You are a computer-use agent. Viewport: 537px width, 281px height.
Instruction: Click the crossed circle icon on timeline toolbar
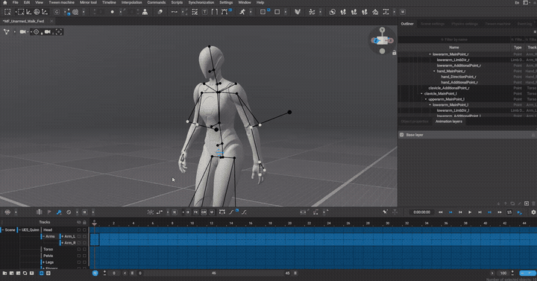click(x=69, y=212)
